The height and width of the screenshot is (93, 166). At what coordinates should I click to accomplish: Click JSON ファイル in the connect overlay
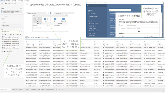coord(92,29)
